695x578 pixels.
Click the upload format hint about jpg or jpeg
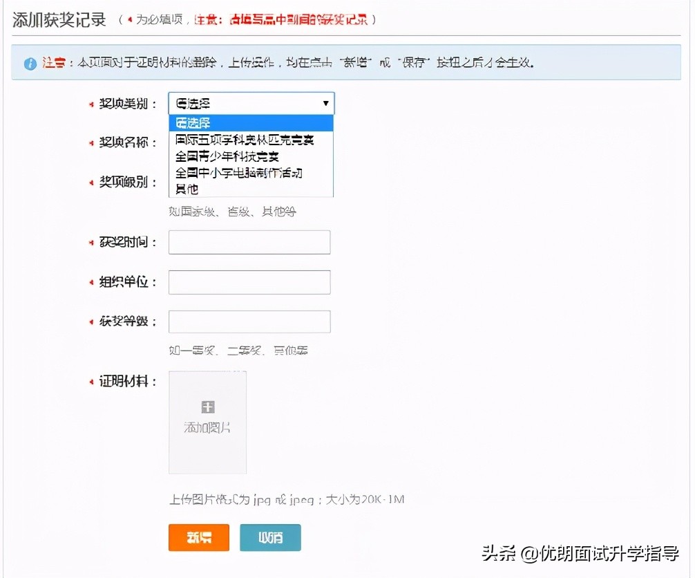click(x=287, y=499)
